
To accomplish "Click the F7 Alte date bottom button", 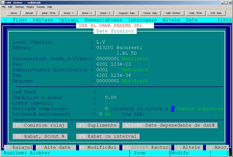I will [x=56, y=147].
